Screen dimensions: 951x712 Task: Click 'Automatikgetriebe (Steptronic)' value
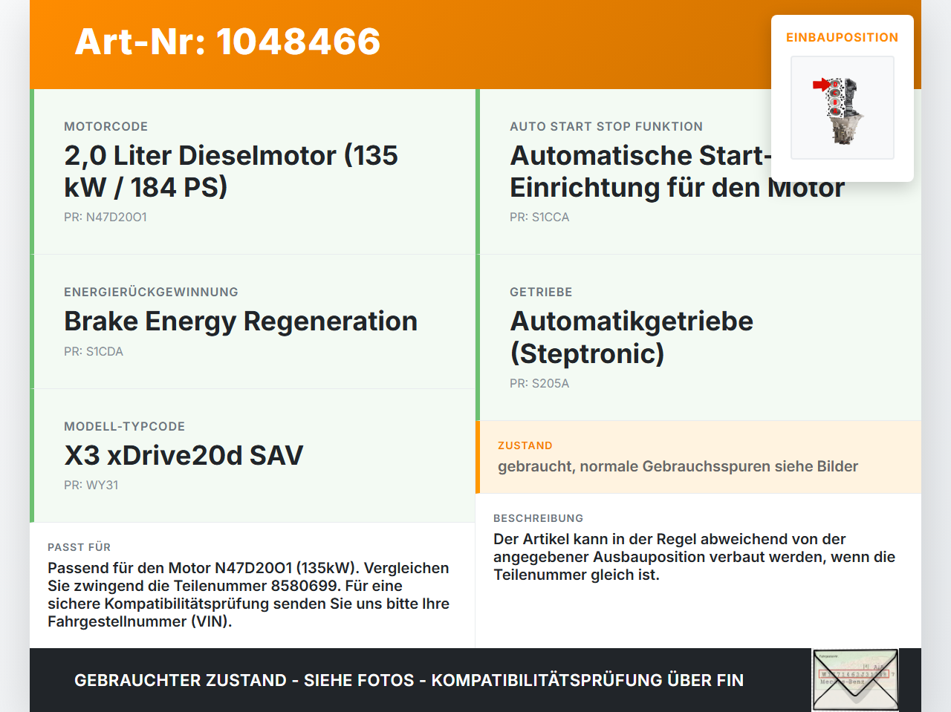(632, 336)
